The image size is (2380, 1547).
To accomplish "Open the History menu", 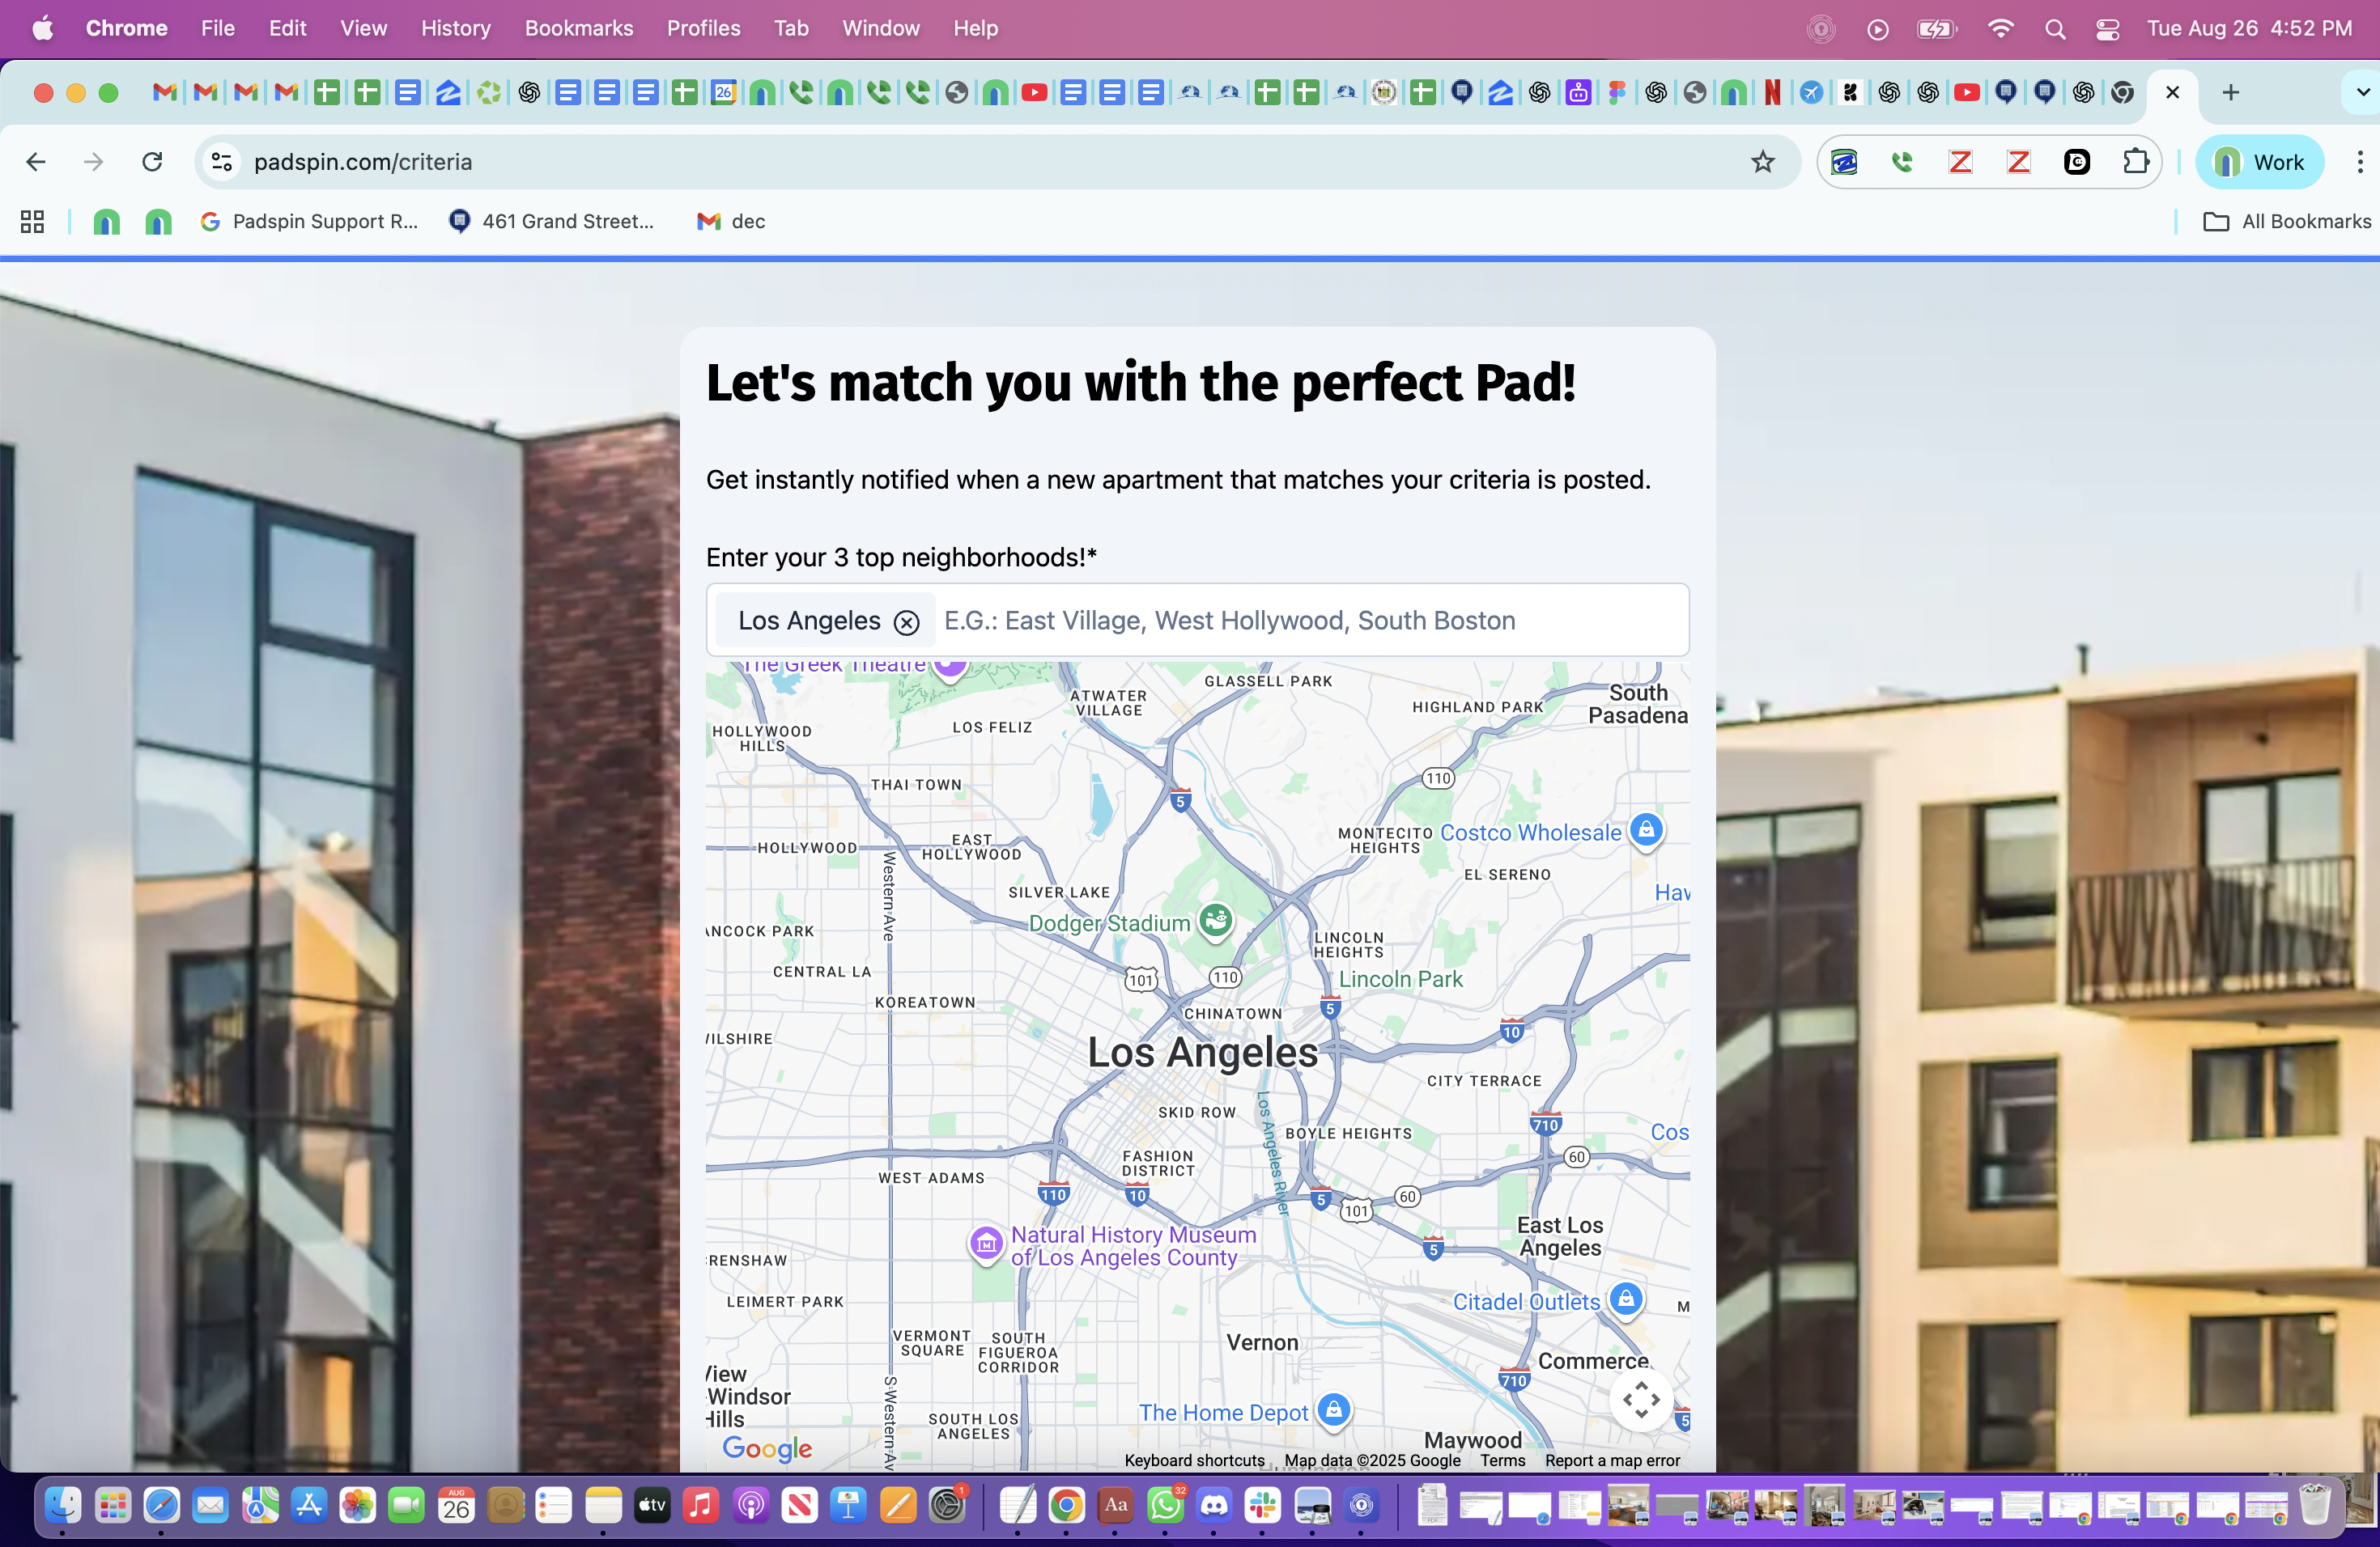I will (x=455, y=28).
